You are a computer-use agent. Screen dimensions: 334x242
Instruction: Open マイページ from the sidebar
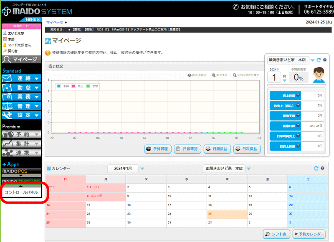click(x=21, y=59)
